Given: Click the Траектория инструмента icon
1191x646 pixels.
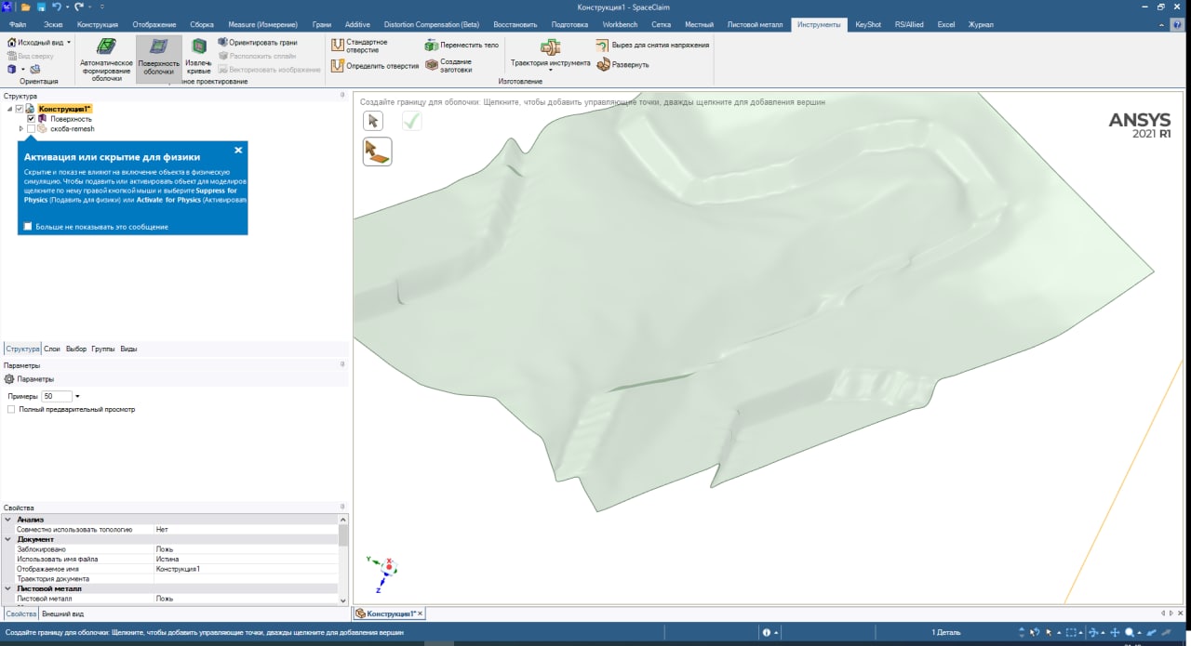Looking at the screenshot, I should (x=550, y=46).
